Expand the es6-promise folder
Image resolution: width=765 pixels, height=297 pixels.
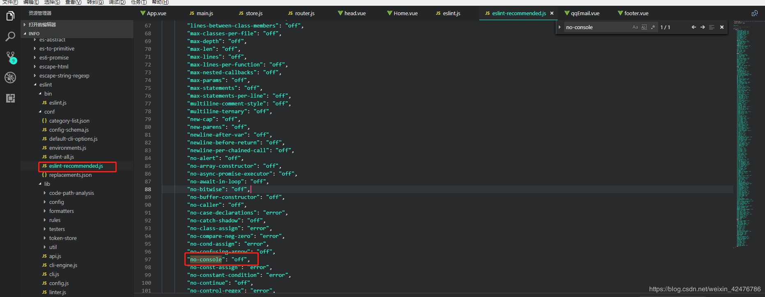54,57
